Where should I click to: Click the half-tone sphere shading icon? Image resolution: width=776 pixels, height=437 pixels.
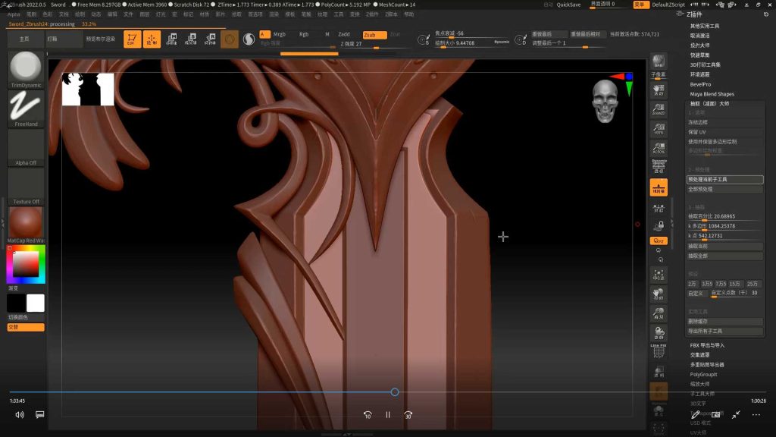pos(249,39)
